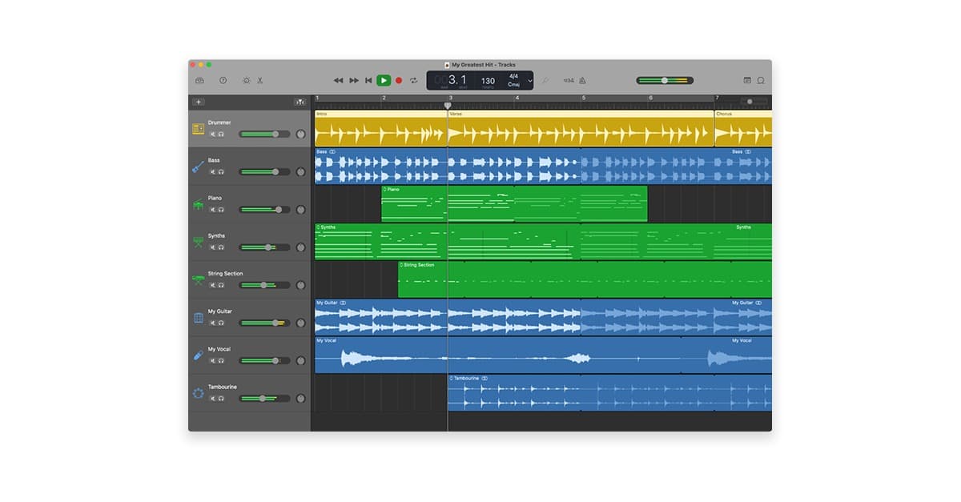Open the Note Pad button
Screen dimensions: 961x502
click(747, 80)
